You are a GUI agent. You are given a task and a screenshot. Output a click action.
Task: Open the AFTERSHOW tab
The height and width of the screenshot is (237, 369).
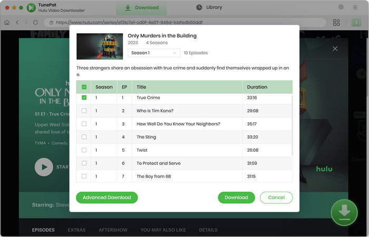click(113, 230)
